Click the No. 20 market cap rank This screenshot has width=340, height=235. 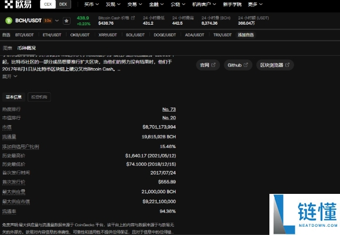[x=169, y=117]
